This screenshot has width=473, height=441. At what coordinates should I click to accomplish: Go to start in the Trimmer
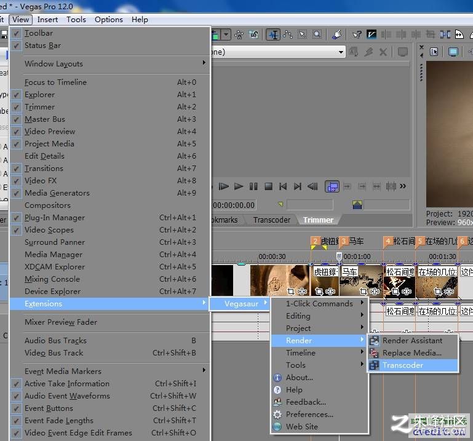coord(283,186)
